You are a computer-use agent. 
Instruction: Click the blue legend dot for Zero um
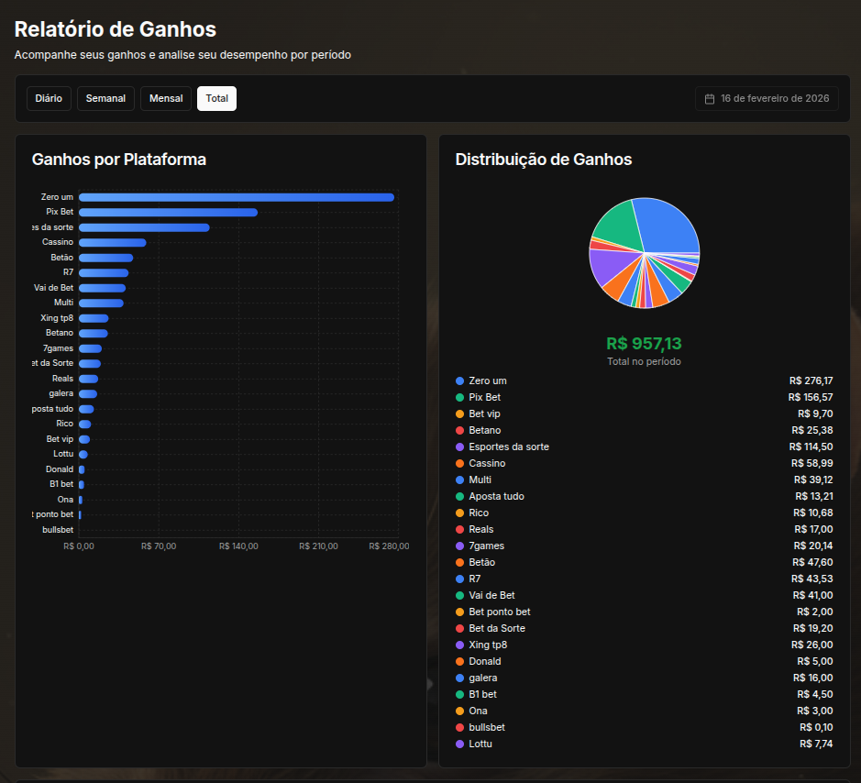pyautogui.click(x=460, y=380)
